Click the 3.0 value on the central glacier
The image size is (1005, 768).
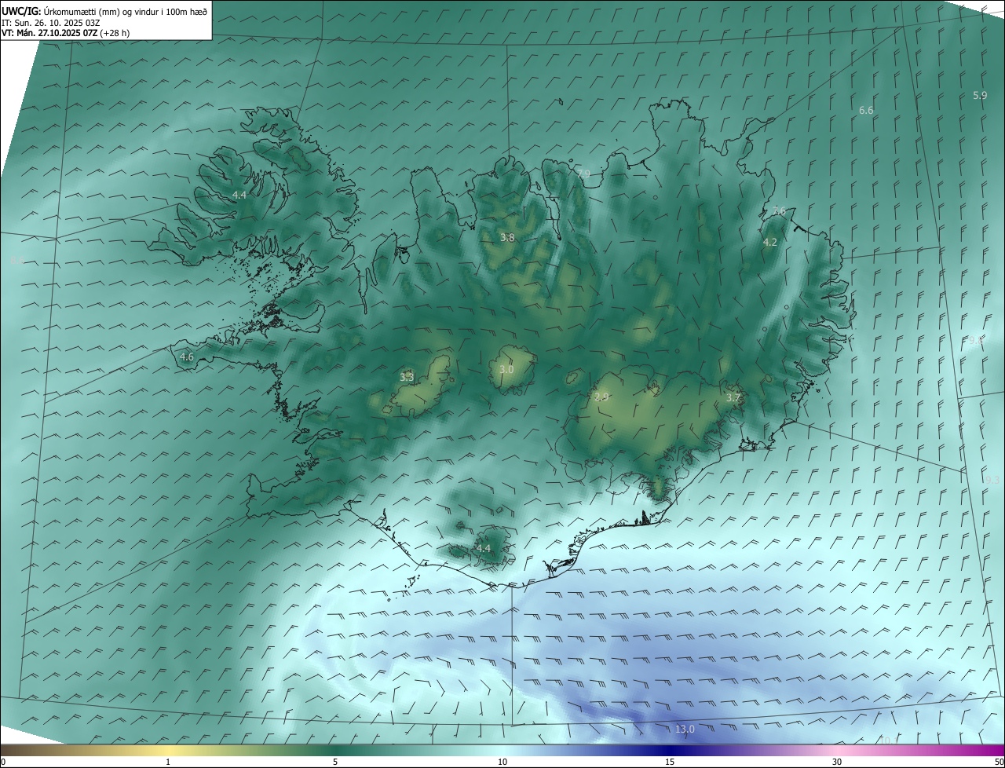[x=506, y=369]
